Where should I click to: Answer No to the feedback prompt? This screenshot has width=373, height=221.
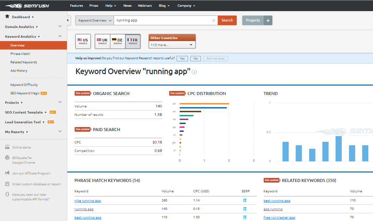195,59
